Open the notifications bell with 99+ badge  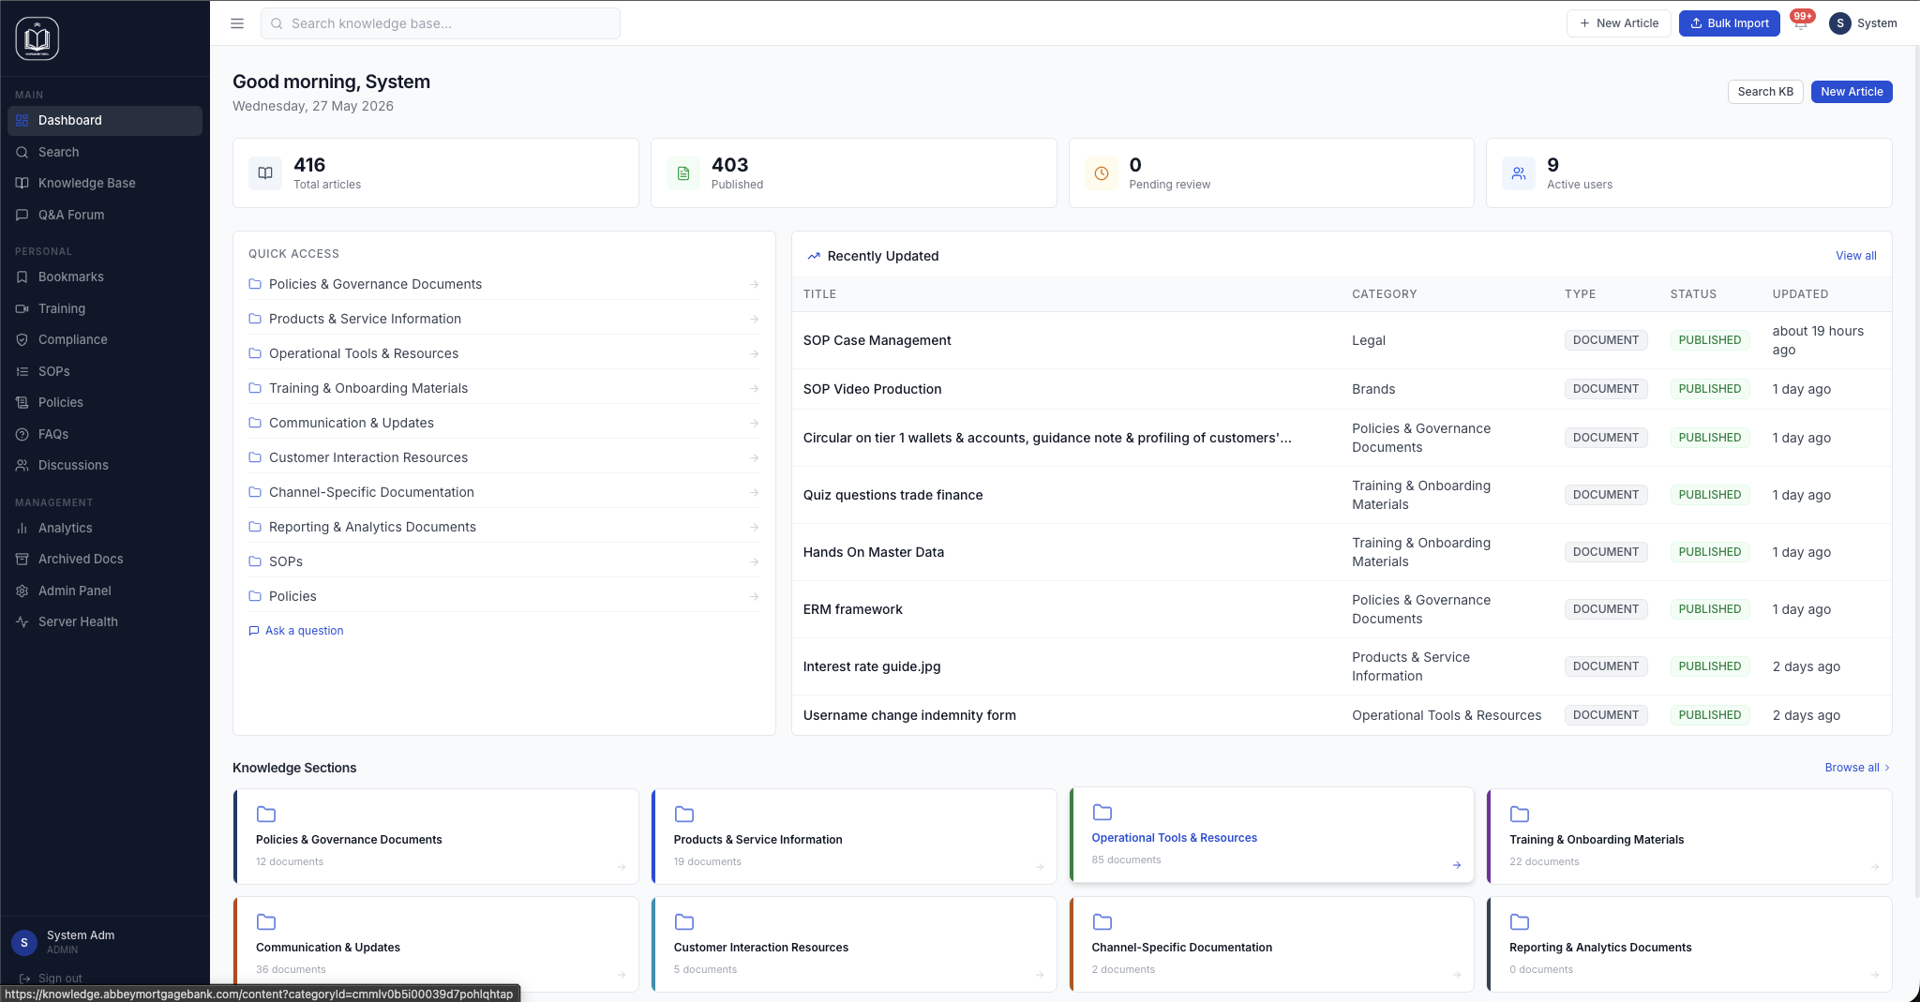[1801, 22]
